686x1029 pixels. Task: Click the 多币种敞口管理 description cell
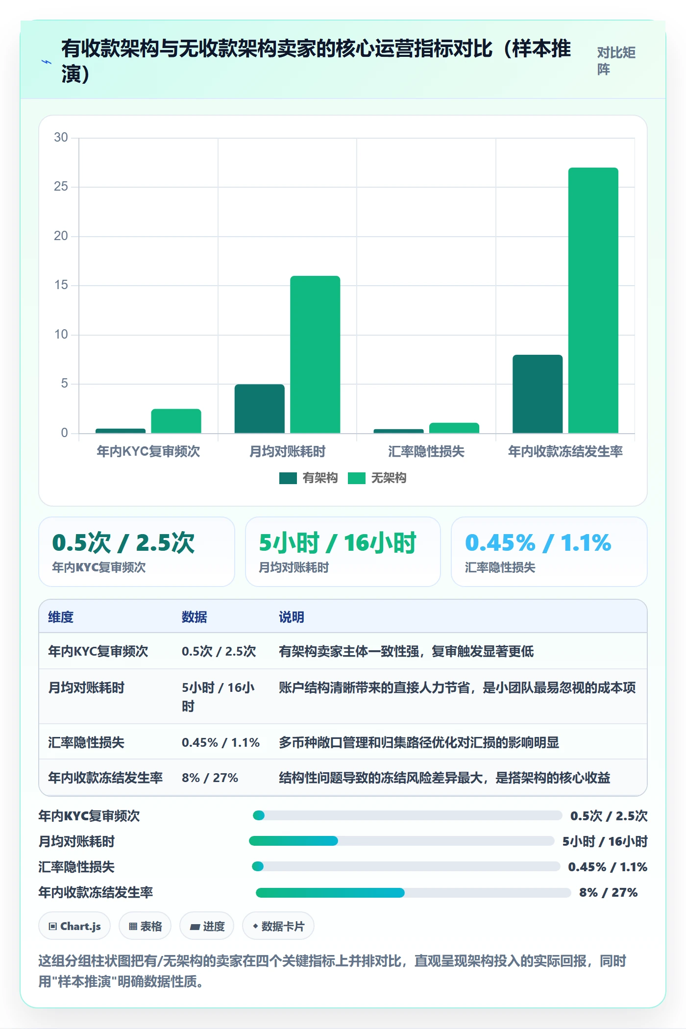419,742
